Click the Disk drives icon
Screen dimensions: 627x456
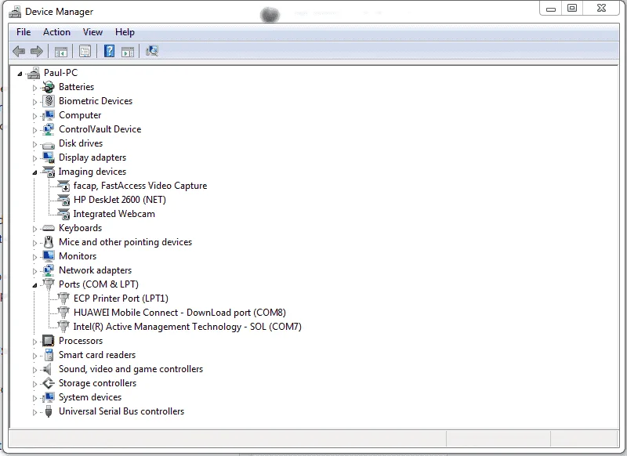tap(49, 145)
